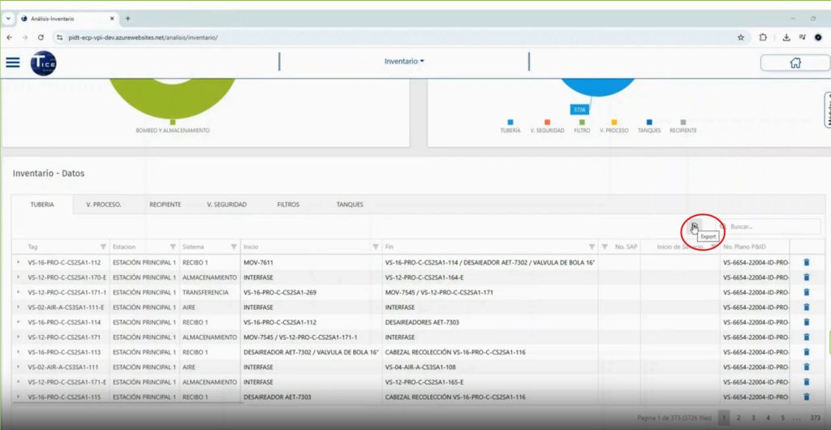Viewport: 831px width, 430px height.
Task: Open filter icon on Estacion column
Action: tap(173, 247)
